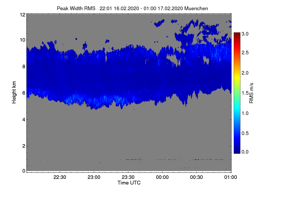Click the height axis label 12
This screenshot has height=203, width=304.
coord(22,15)
